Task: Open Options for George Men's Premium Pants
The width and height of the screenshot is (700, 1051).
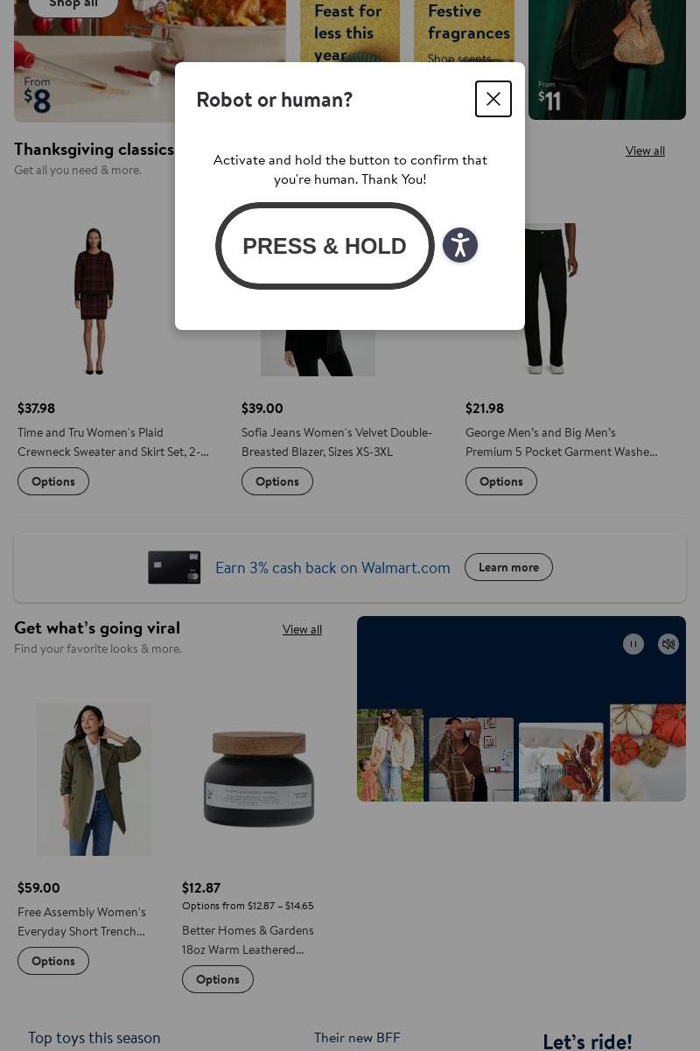Action: (x=501, y=481)
